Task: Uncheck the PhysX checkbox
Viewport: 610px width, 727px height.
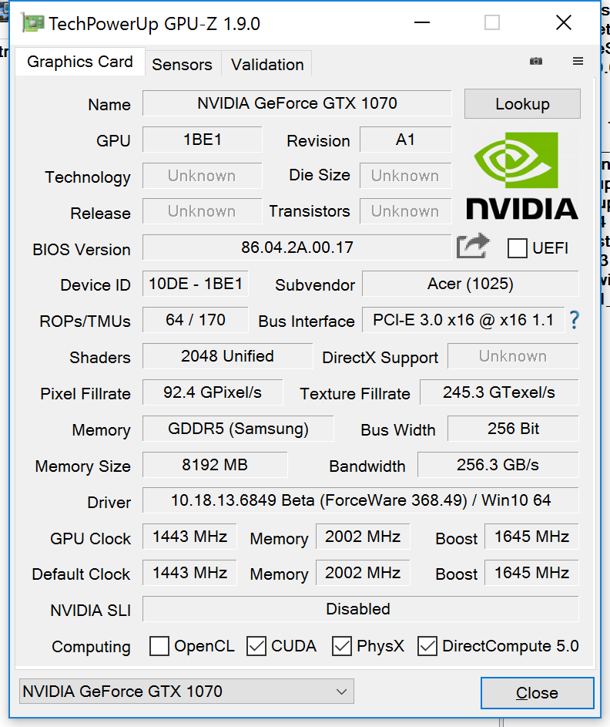Action: coord(342,646)
